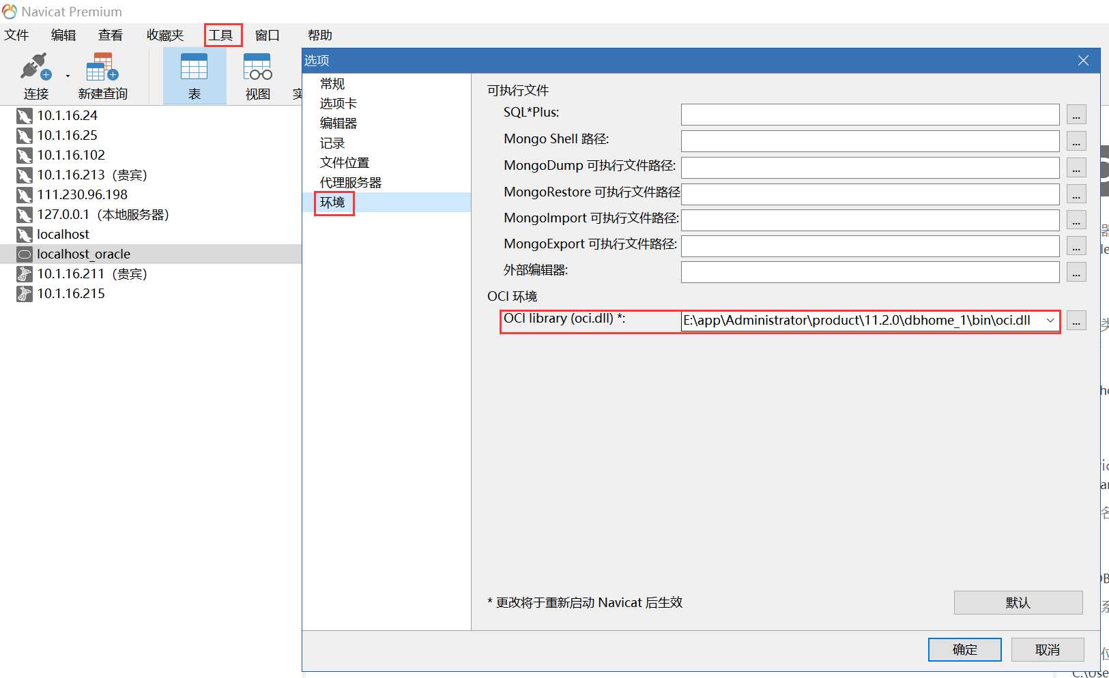Open the 帮助 (Help) menu

[x=319, y=35]
